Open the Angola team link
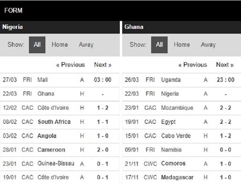The image size is (241, 184). point(47,136)
